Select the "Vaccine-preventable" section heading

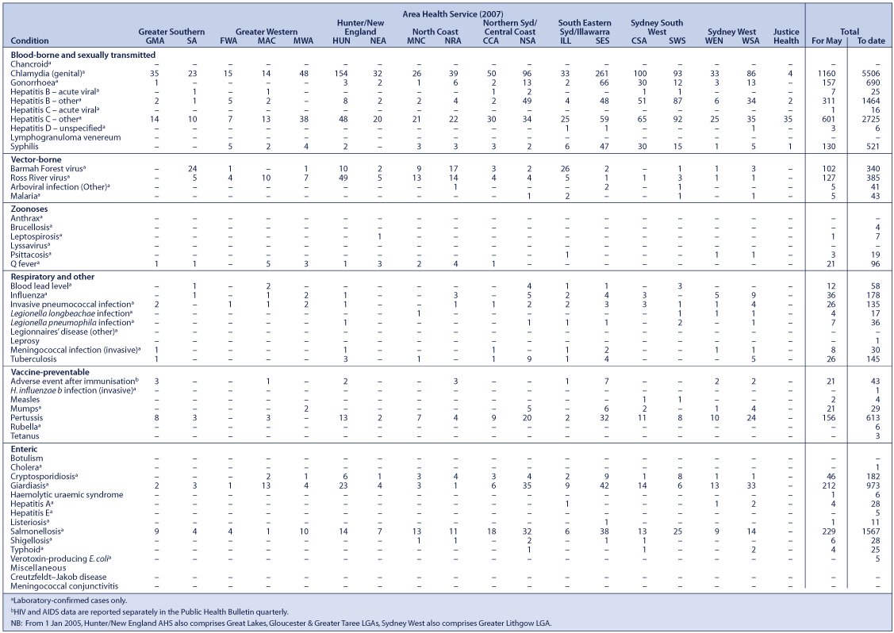(50, 372)
